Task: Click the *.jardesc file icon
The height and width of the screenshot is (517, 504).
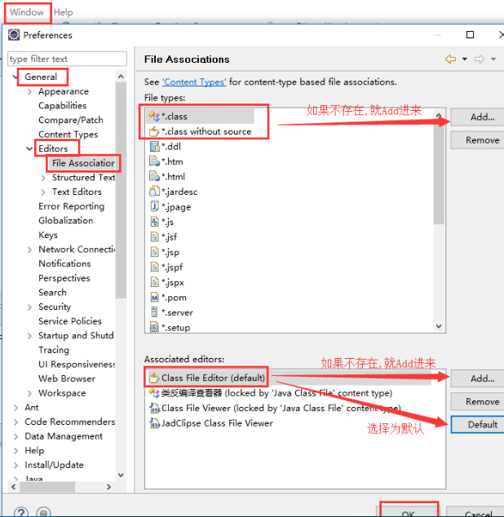Action: coord(154,192)
